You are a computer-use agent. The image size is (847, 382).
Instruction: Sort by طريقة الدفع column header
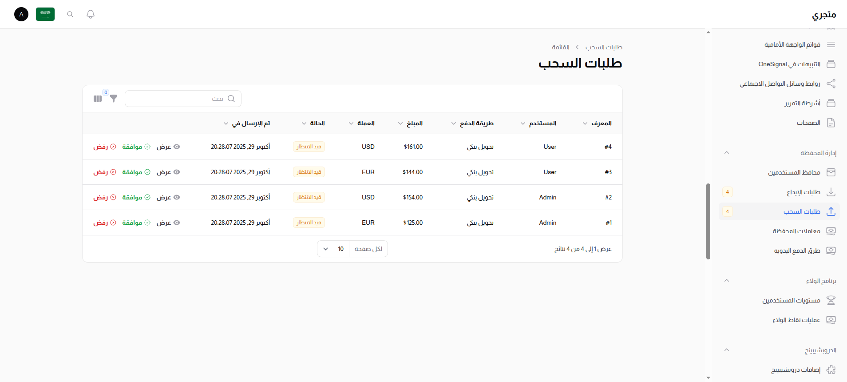click(x=472, y=123)
